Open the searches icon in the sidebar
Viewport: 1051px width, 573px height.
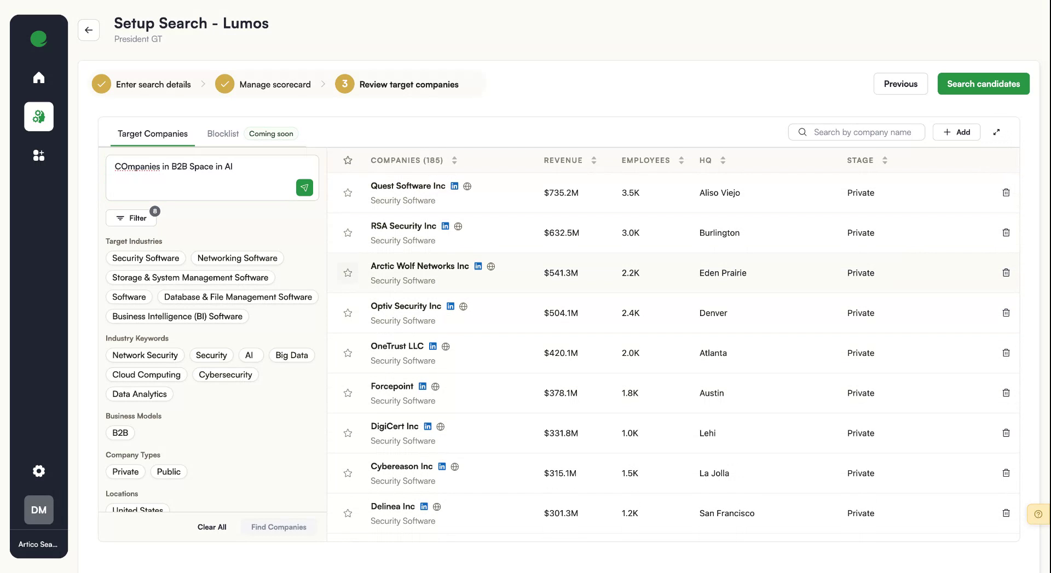38,116
